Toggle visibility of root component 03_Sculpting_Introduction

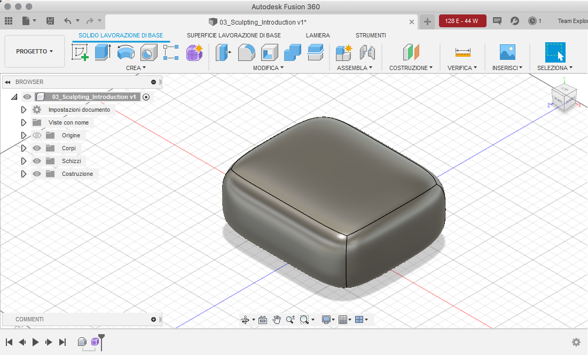(27, 97)
